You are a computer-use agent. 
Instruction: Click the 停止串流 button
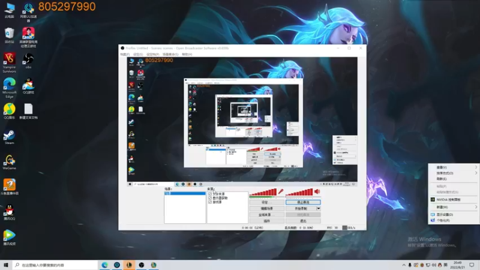pyautogui.click(x=303, y=202)
